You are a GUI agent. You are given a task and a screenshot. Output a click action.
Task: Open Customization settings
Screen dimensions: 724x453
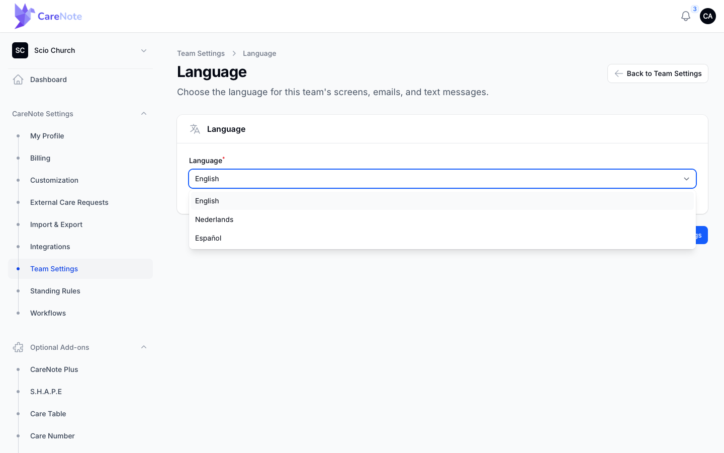(80, 180)
